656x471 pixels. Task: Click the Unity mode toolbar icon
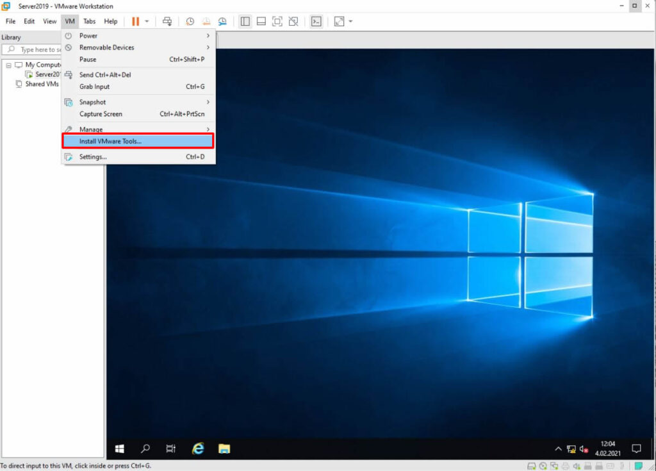[x=293, y=21]
